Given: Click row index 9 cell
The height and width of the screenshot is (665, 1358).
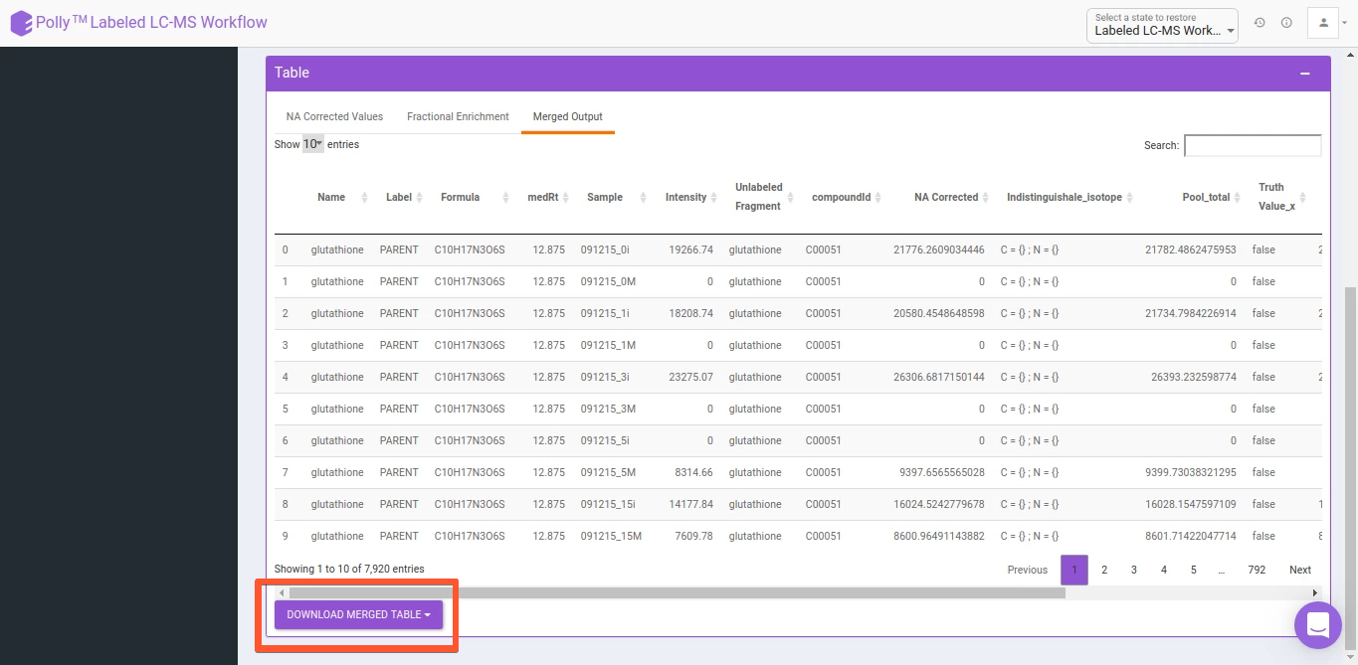Looking at the screenshot, I should (x=286, y=536).
